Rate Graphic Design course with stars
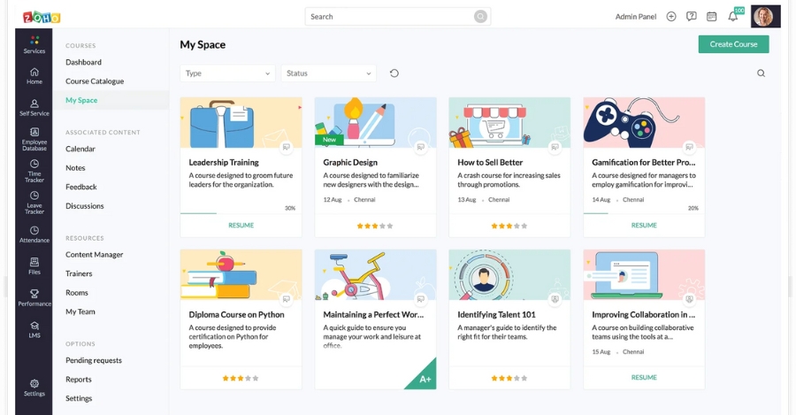 (375, 226)
